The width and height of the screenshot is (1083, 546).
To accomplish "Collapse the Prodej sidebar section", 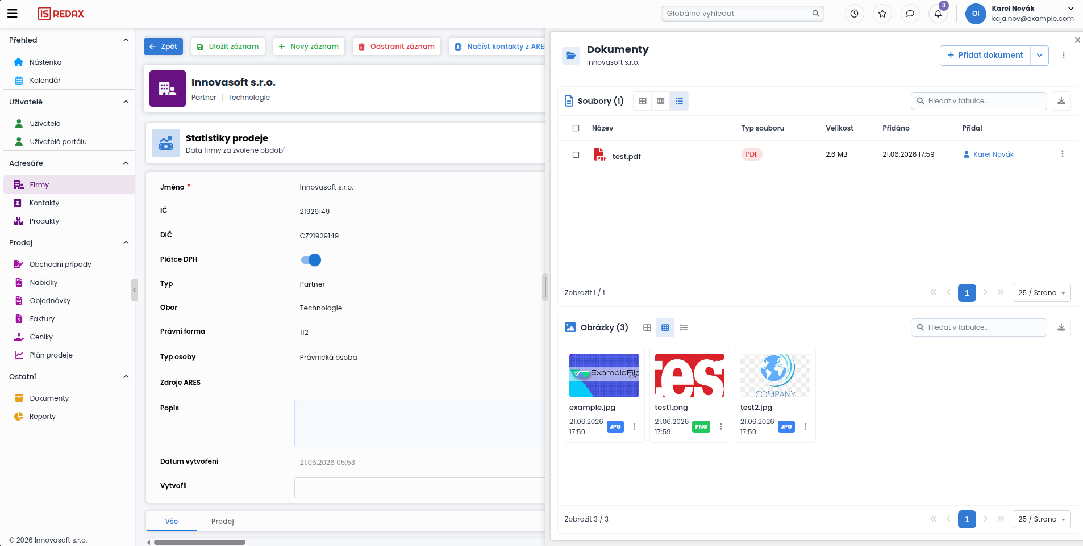I will click(126, 243).
